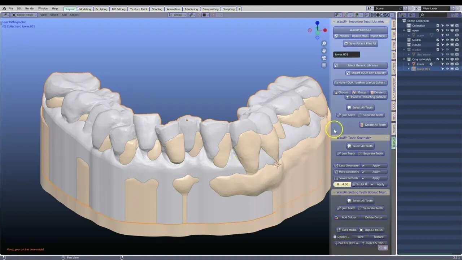Click the lower.001 name input field

[x=346, y=55]
